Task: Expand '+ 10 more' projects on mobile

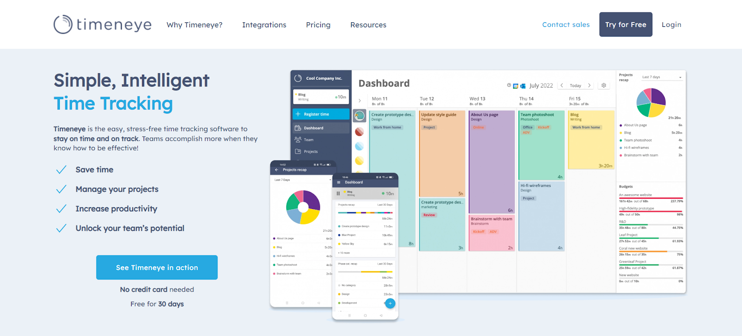Action: point(344,253)
